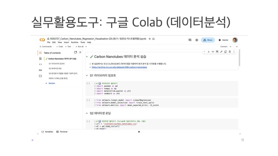
Task: Toggle the Table of contents sidebar icon
Action: (40, 53)
